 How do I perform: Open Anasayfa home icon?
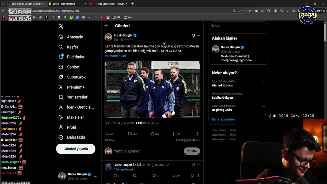(61, 37)
